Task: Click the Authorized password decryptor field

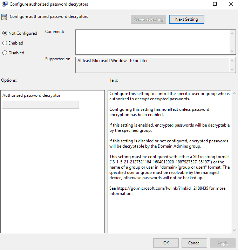Action: point(40,104)
